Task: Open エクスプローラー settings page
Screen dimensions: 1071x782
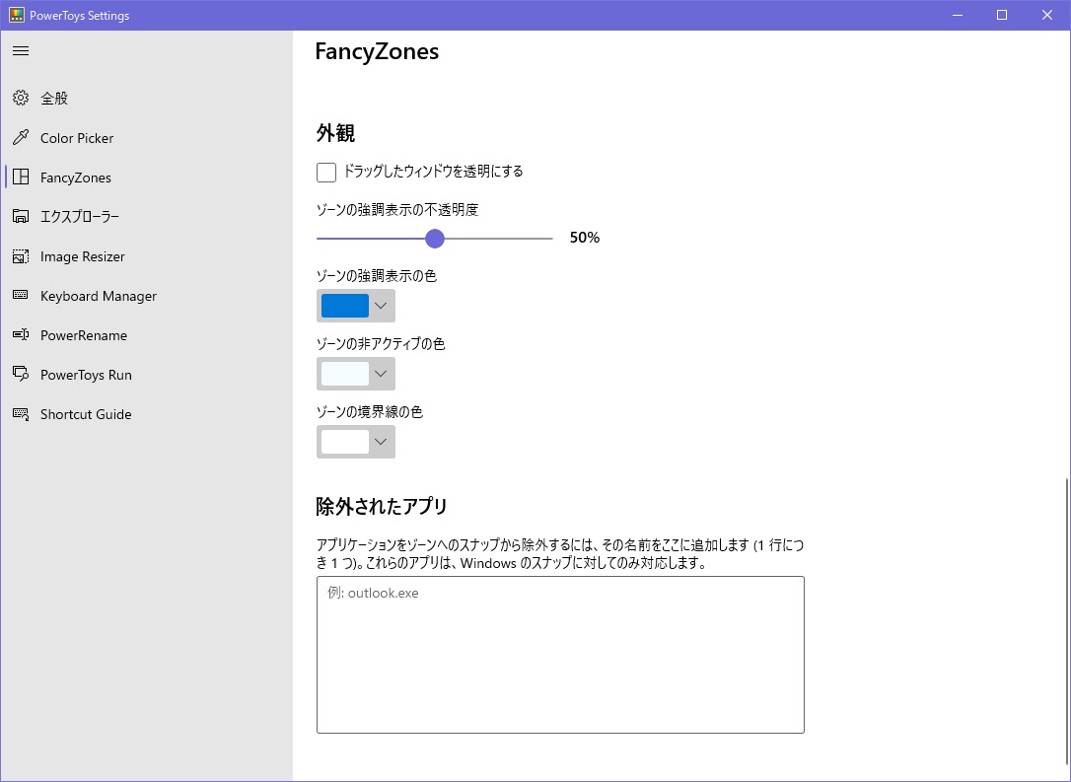Action: click(x=146, y=217)
